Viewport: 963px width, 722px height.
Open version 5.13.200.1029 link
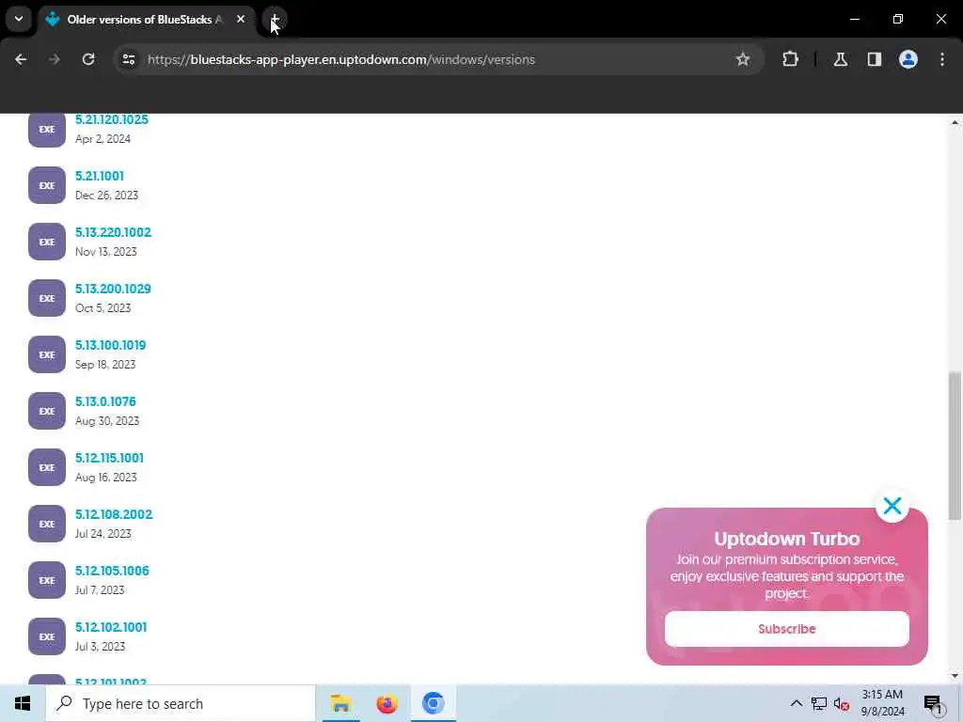click(113, 290)
